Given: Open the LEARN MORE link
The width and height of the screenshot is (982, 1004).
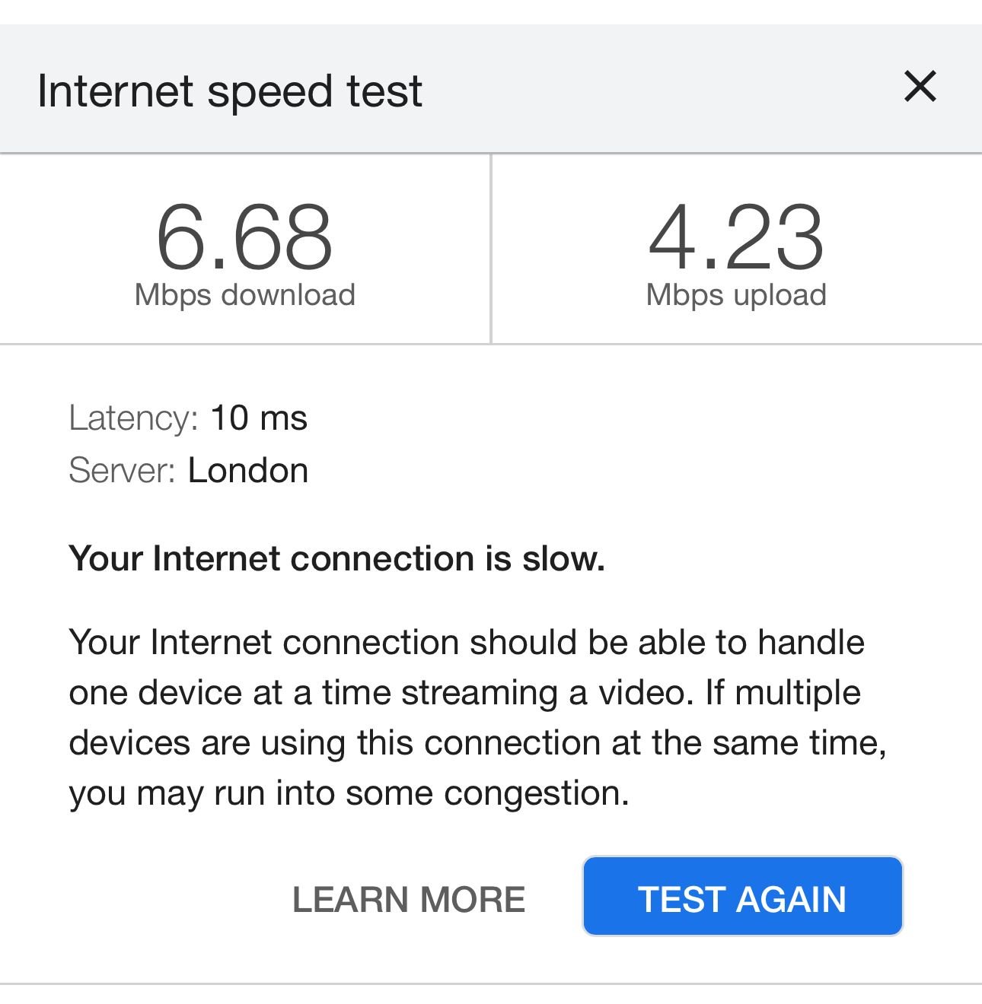Looking at the screenshot, I should pos(409,899).
